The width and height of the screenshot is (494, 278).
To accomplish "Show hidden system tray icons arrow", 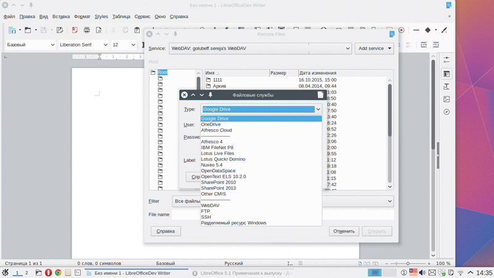I will pyautogui.click(x=471, y=272).
